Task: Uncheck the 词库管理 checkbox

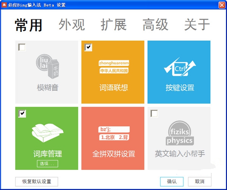Action: (x=22, y=113)
